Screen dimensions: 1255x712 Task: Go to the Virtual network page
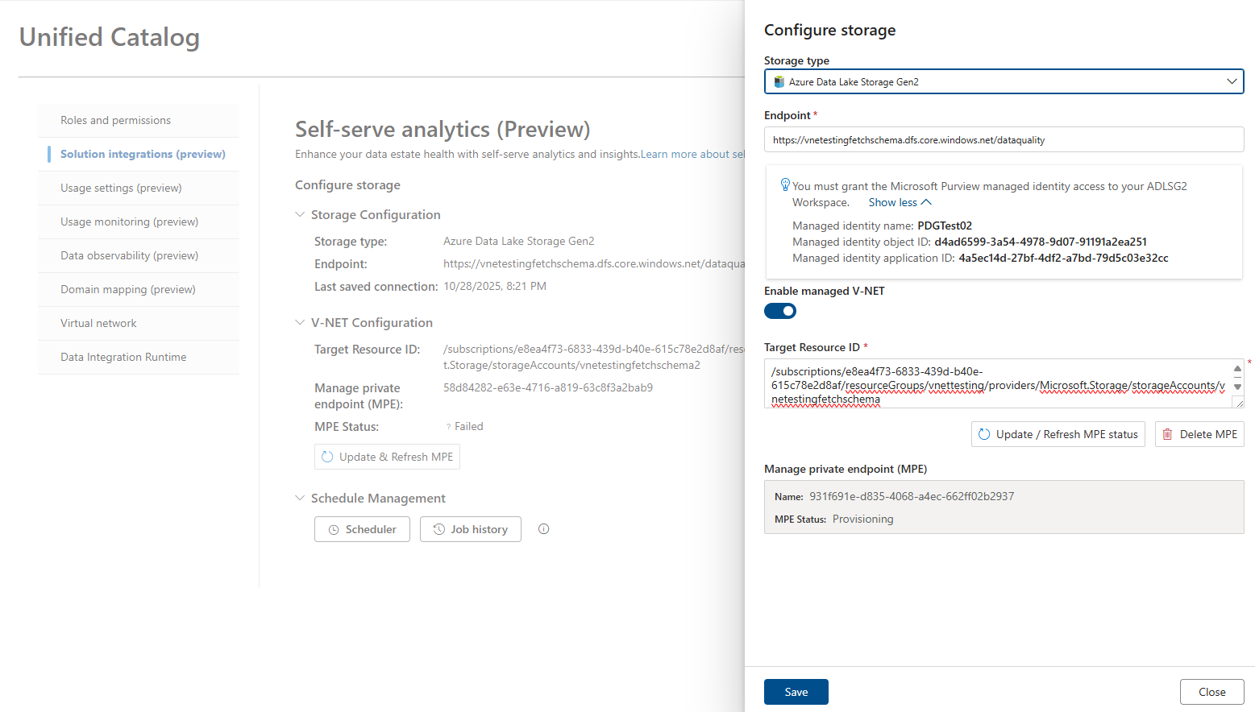pos(139,323)
